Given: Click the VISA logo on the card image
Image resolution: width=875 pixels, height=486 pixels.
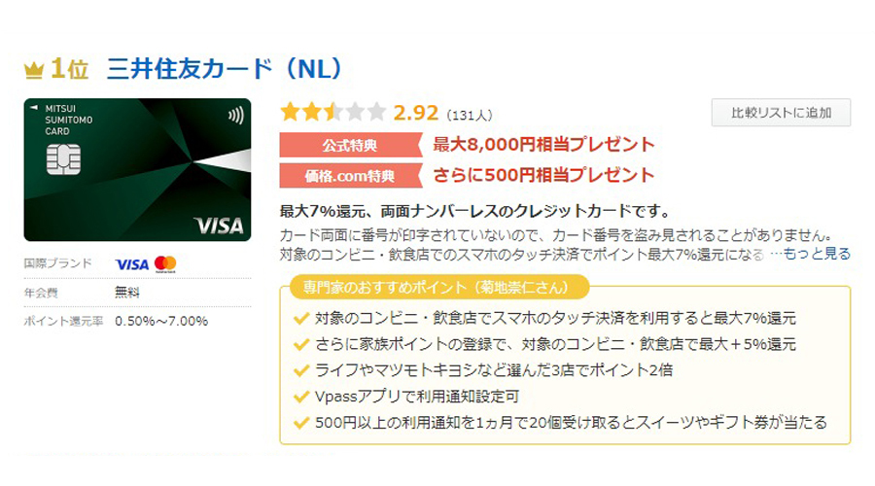Looking at the screenshot, I should click(x=219, y=226).
